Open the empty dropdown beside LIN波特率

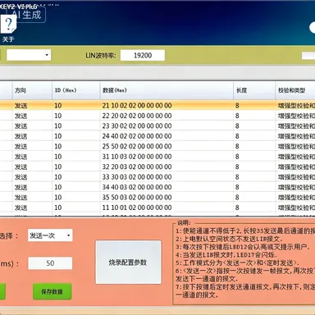point(29,55)
